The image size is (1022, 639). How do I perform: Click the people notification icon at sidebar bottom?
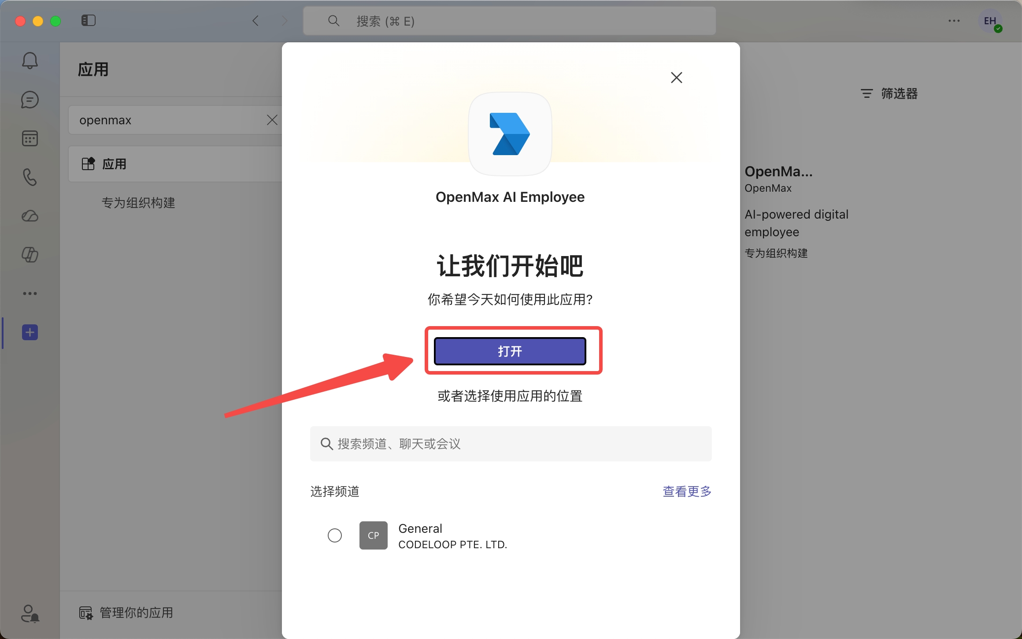(x=30, y=613)
